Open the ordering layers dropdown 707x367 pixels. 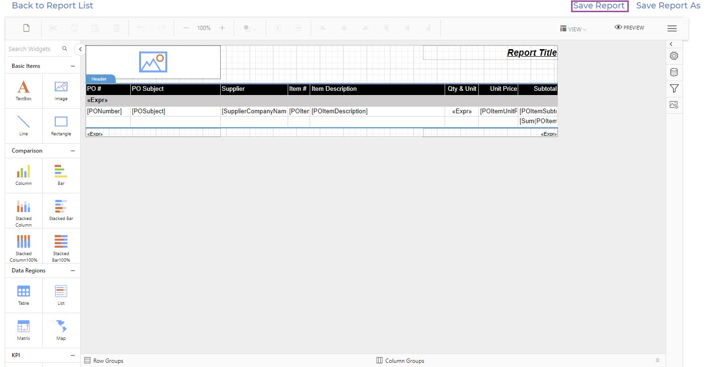click(250, 28)
